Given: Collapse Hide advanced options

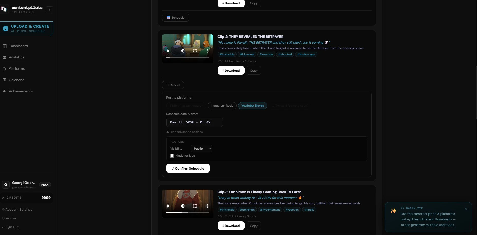Looking at the screenshot, I should pyautogui.click(x=184, y=132).
